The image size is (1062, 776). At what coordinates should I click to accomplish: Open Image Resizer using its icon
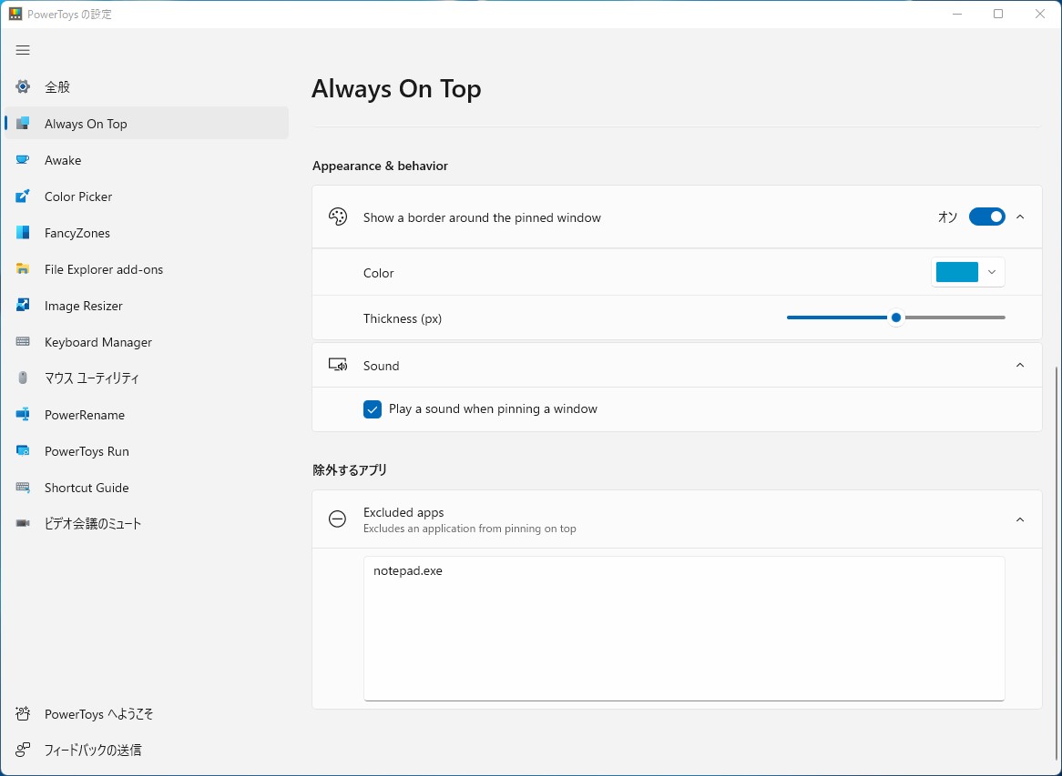(24, 306)
